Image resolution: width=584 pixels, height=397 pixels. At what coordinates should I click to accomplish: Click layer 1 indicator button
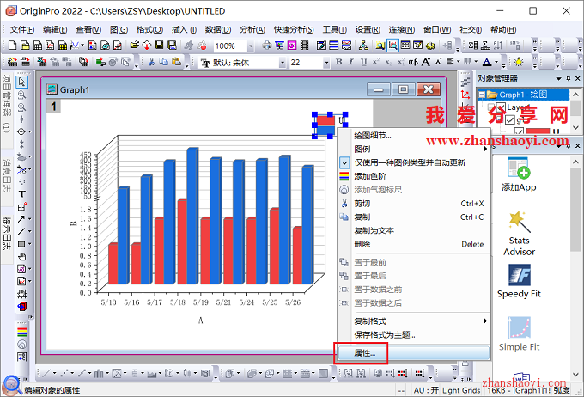[x=53, y=107]
